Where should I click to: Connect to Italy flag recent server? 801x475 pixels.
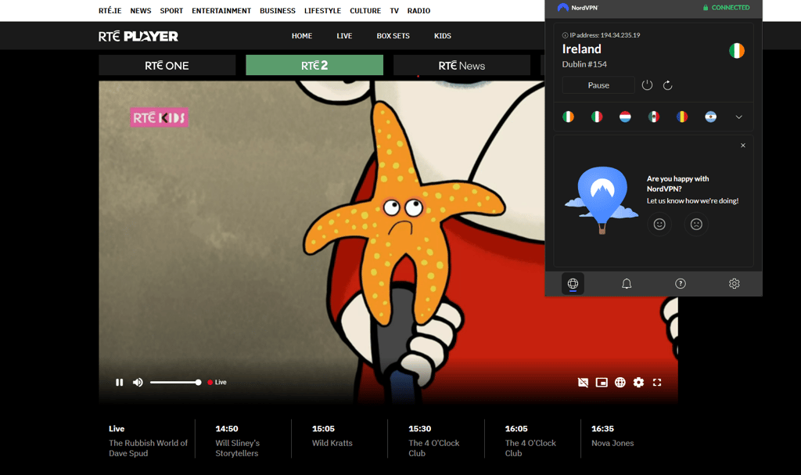point(597,117)
